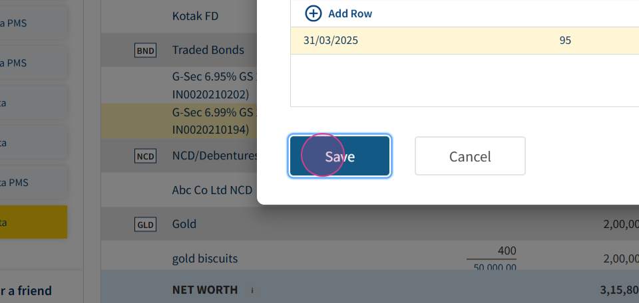Expand the Traded Bonds category row
Image resolution: width=639 pixels, height=303 pixels.
(208, 50)
